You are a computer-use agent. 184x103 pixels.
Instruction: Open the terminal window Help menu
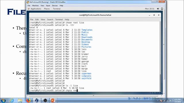(67, 19)
